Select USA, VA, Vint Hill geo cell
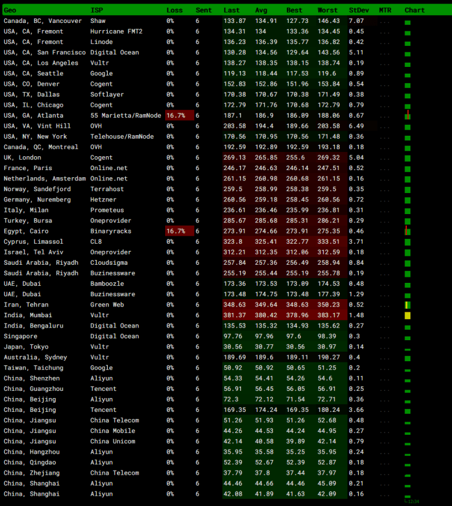452x506 pixels. [37, 126]
